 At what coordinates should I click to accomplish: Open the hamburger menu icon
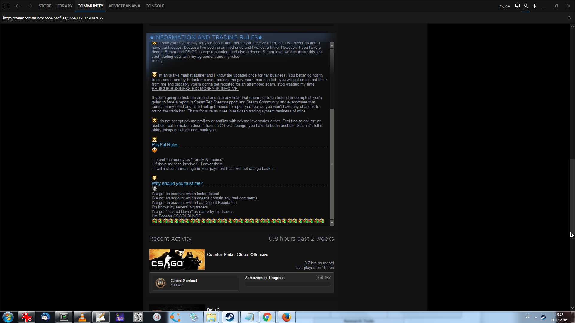(x=6, y=6)
